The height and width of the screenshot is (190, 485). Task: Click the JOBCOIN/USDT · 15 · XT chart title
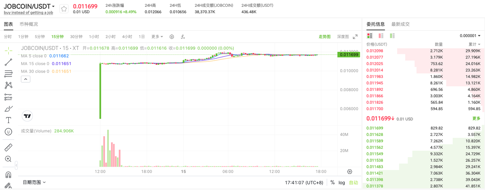(x=50, y=48)
